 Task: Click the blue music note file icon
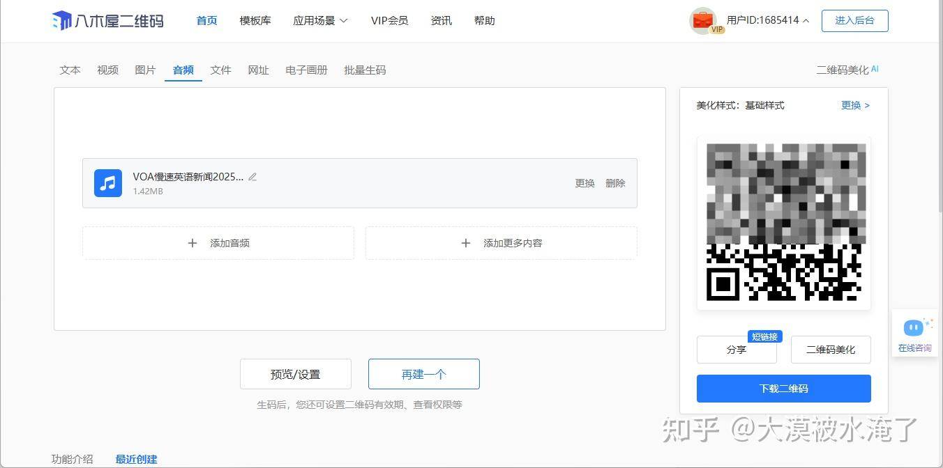pyautogui.click(x=108, y=183)
